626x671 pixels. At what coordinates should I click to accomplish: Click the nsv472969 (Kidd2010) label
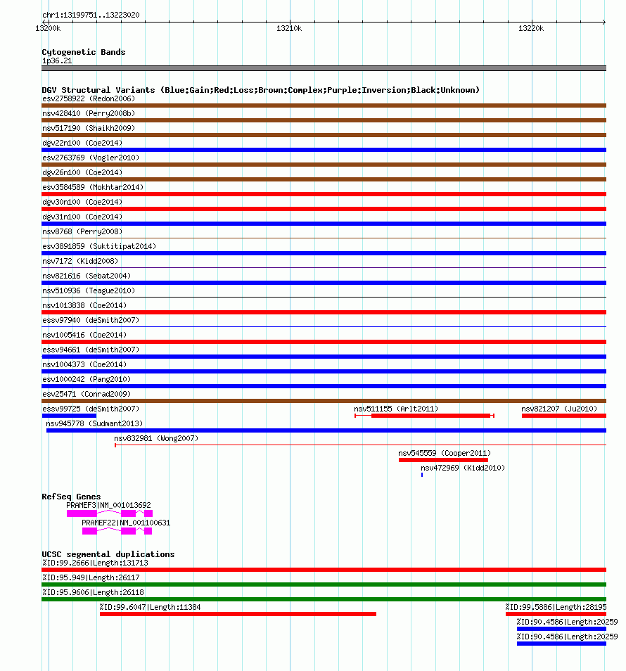[x=463, y=468]
